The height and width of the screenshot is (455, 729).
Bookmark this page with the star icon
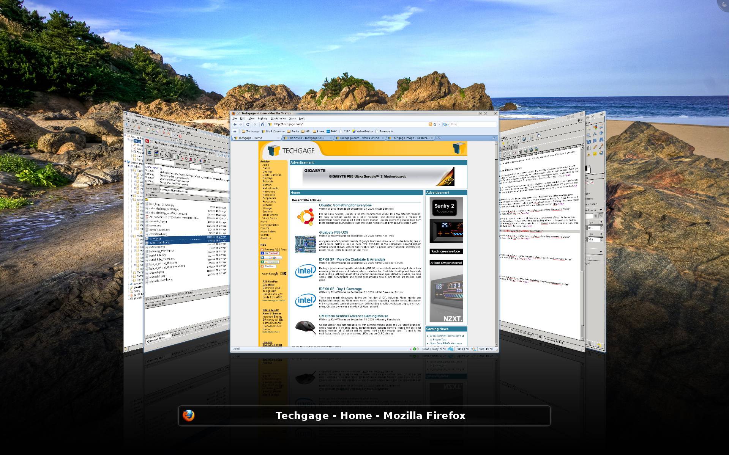(x=435, y=124)
